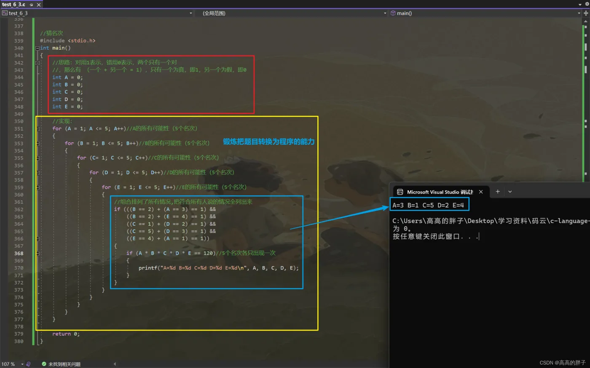This screenshot has width=590, height=368.
Task: Click the horizontal scrollbar left arrow
Action: pos(115,364)
